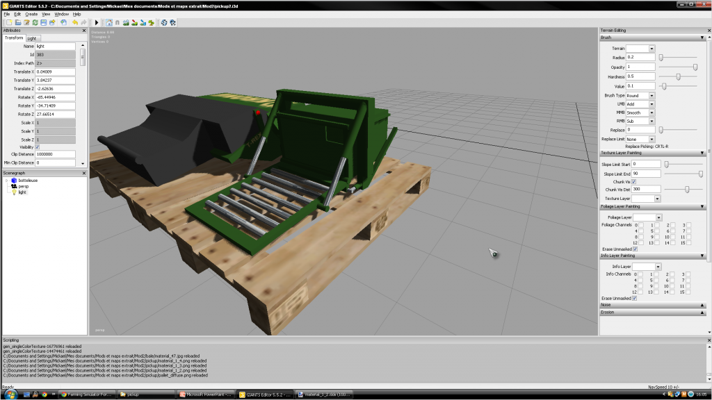
Task: Select the terrain sculpt mode icon
Action: click(x=126, y=22)
